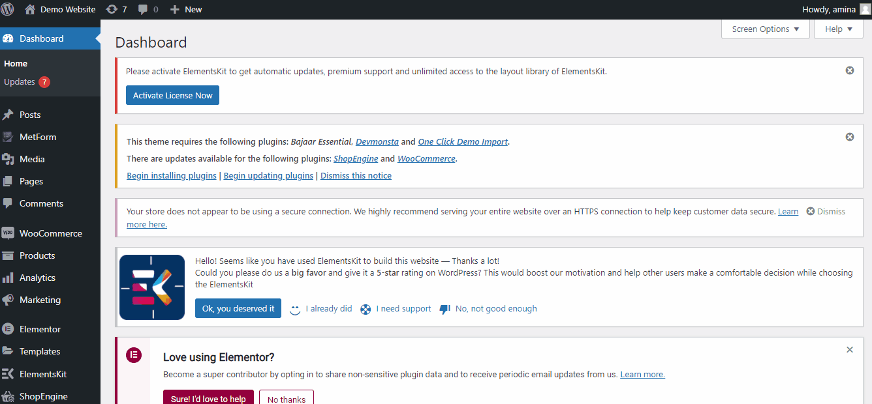The height and width of the screenshot is (404, 872).
Task: Click the Pages sidebar icon
Action: pyautogui.click(x=8, y=181)
